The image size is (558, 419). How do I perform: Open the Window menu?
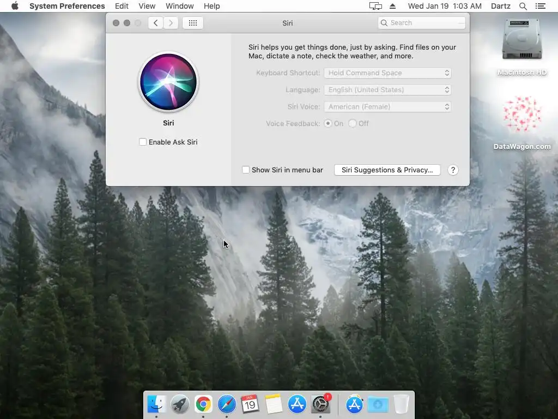[180, 6]
